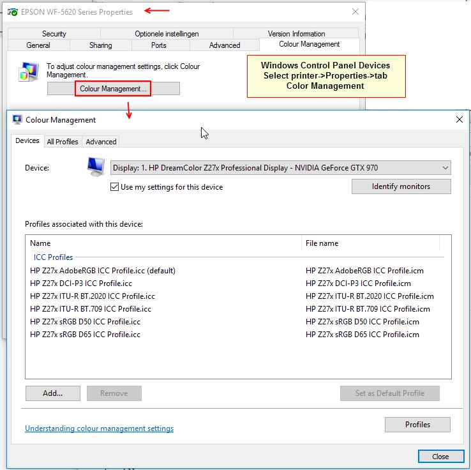Select the Colour Management tab in Properties

click(309, 44)
